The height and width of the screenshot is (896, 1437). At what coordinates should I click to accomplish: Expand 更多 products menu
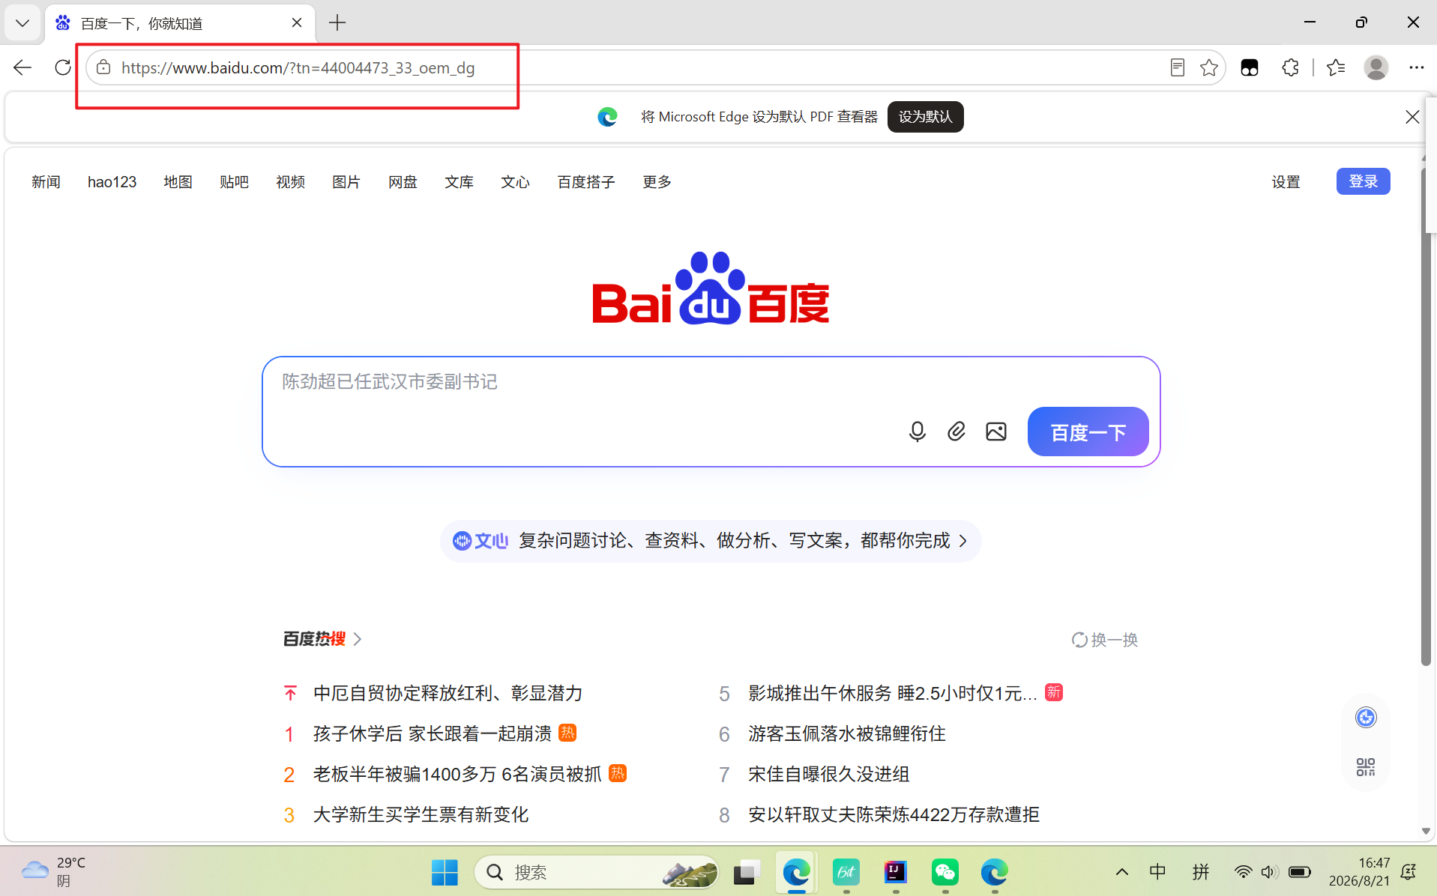coord(657,182)
